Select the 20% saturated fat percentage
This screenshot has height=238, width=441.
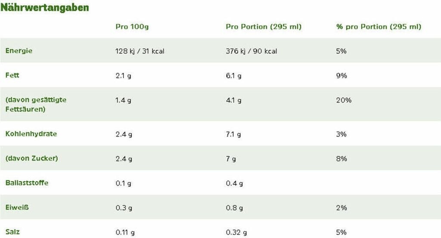click(x=344, y=100)
